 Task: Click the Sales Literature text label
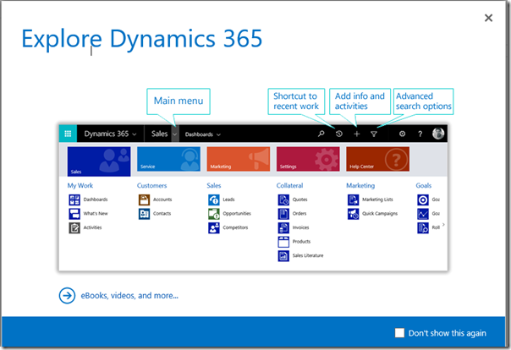pos(308,255)
